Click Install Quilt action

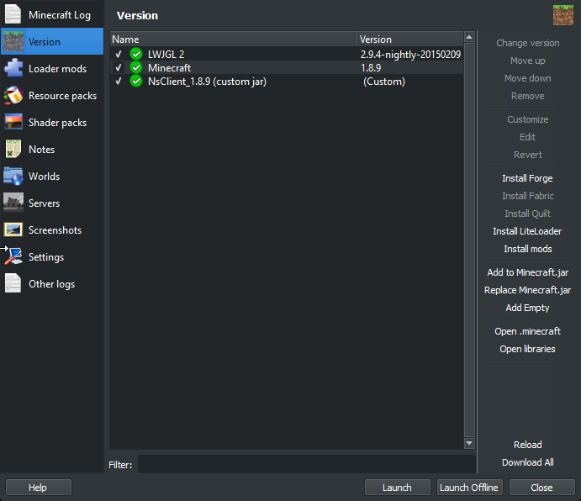tap(527, 214)
